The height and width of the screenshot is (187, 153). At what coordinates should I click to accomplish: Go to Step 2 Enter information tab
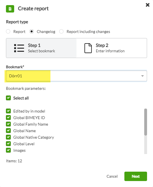click(x=112, y=48)
